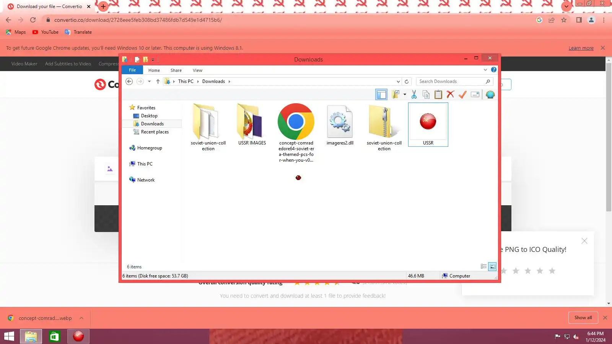Select the soviet-union-collection folder
612x344 pixels.
(208, 127)
